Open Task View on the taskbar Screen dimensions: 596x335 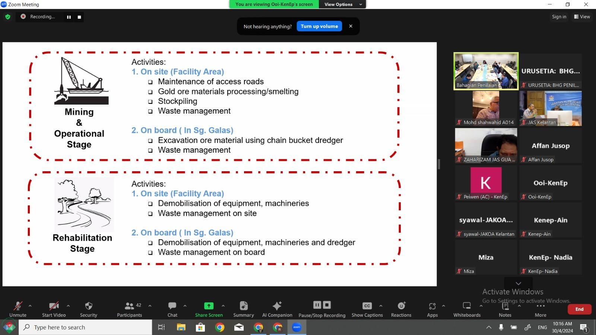161,327
